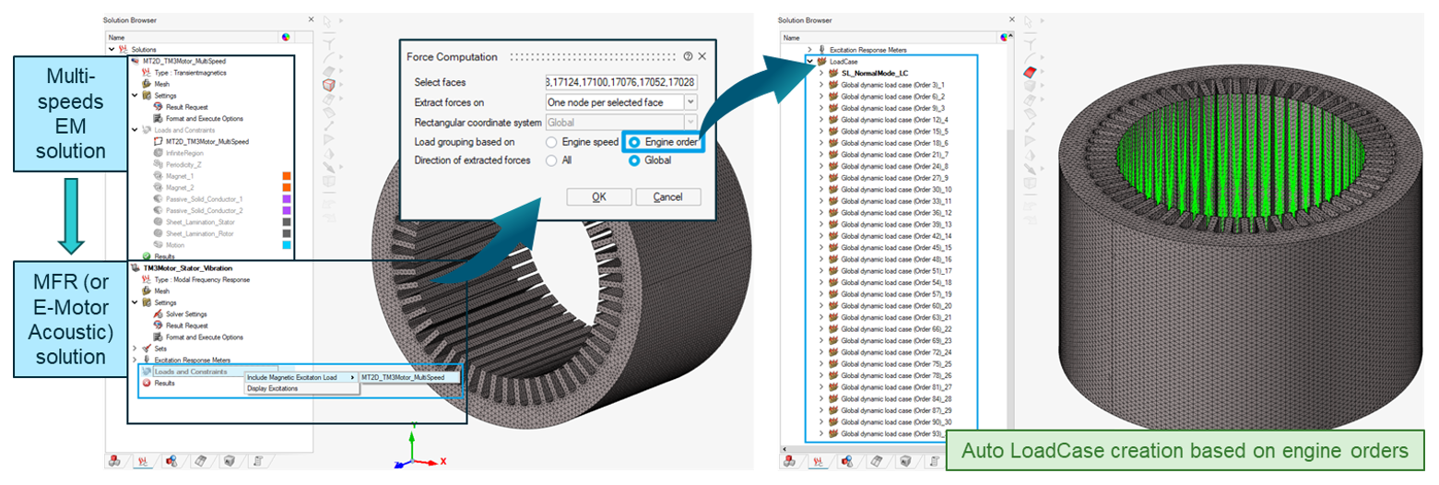Click the help icon in Force Computation dialog

coord(688,56)
